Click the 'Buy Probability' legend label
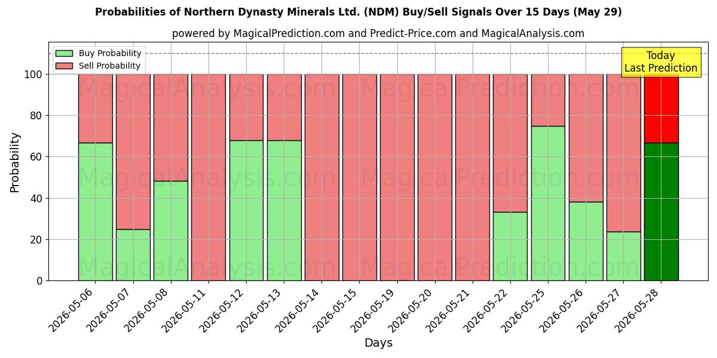 tap(110, 53)
